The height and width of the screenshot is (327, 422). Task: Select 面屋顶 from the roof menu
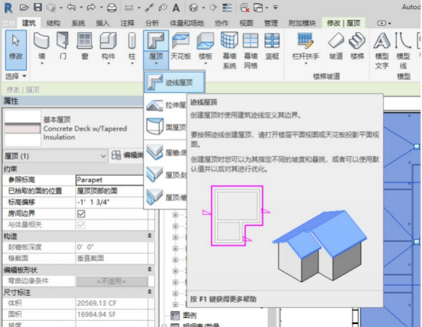click(166, 127)
